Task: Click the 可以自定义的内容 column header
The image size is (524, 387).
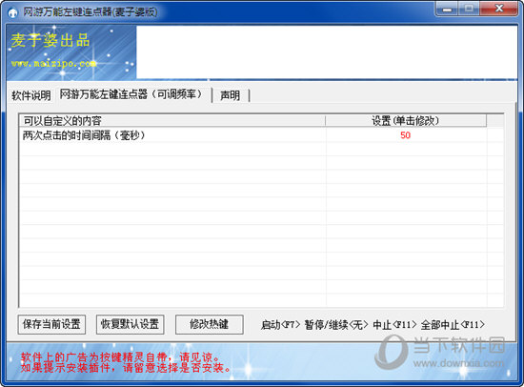Action: (x=172, y=120)
